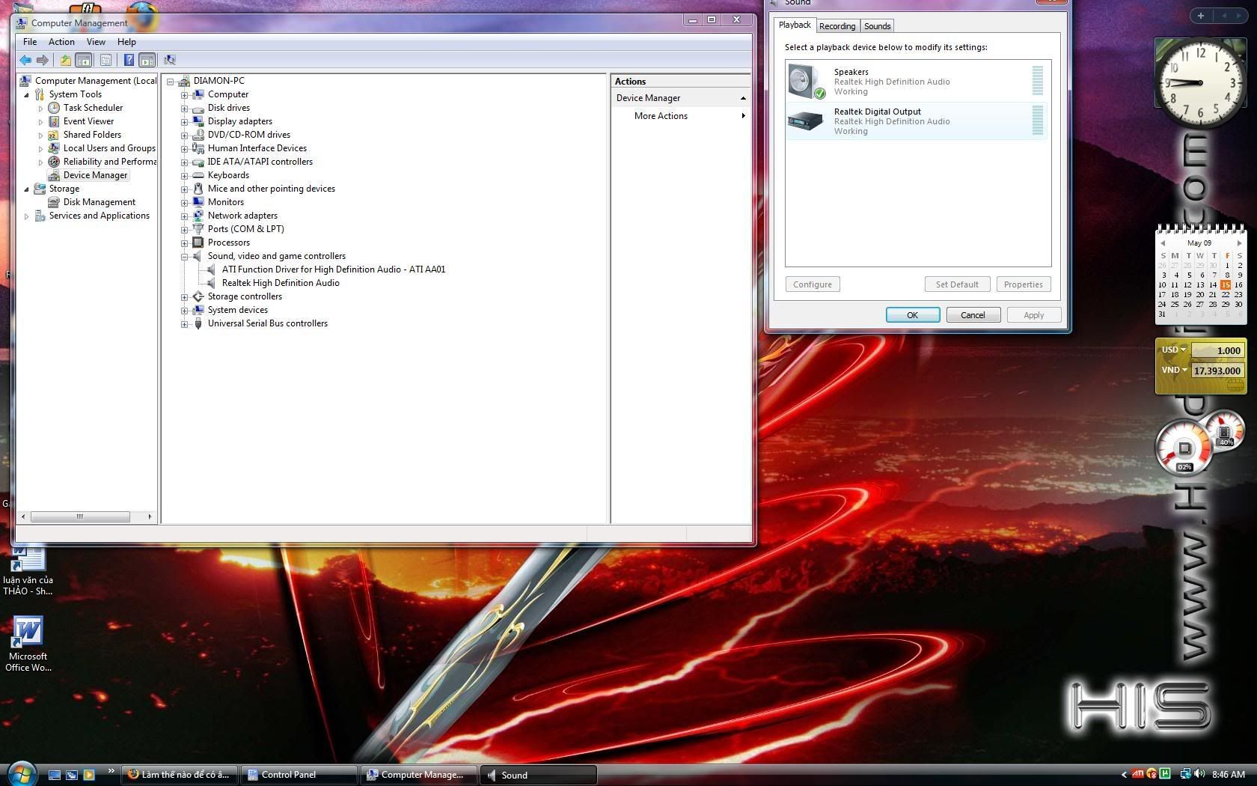Expand the Event Viewer node
Screen dimensions: 1257x786
(x=40, y=122)
